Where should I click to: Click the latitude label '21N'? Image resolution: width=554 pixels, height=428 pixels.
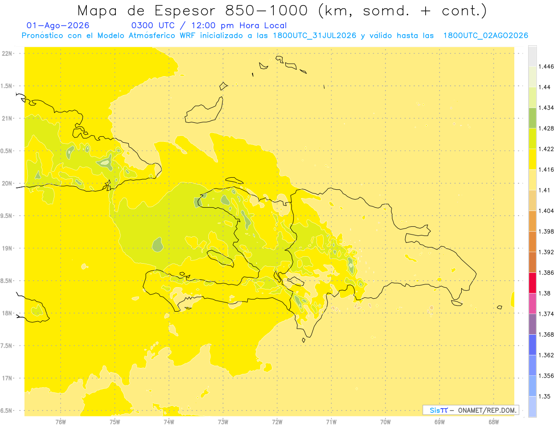tap(7, 118)
